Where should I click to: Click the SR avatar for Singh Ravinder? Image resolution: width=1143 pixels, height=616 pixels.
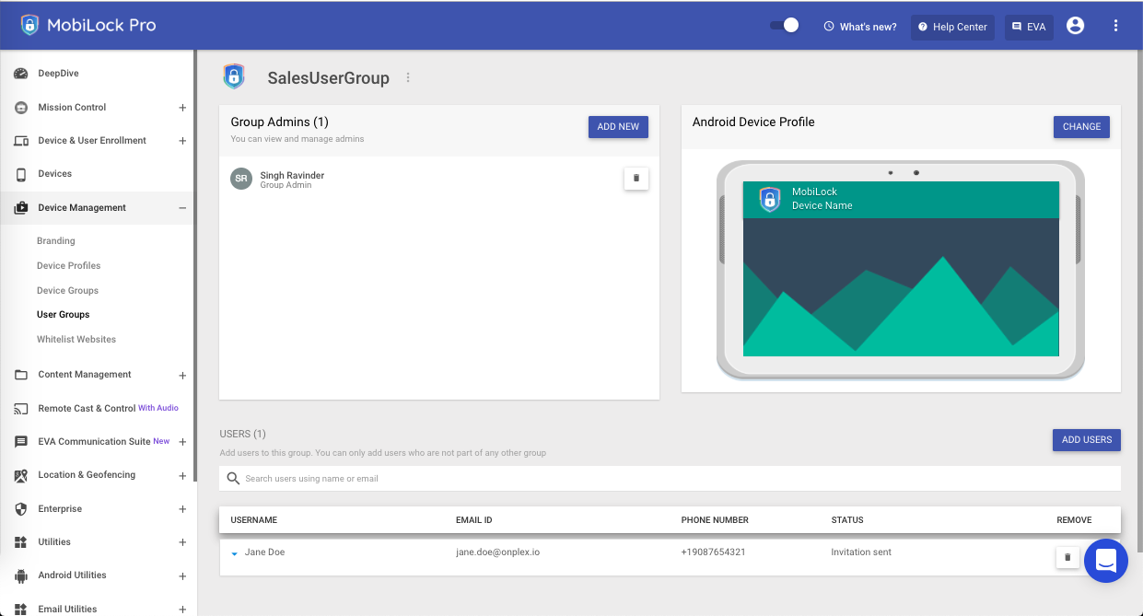pos(241,179)
